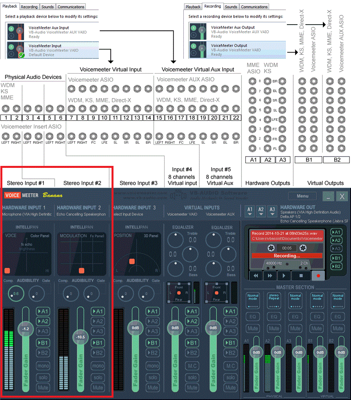Select VoiceMeeter Aux Input playback device
Screen dimensions: 351x400
point(52,32)
